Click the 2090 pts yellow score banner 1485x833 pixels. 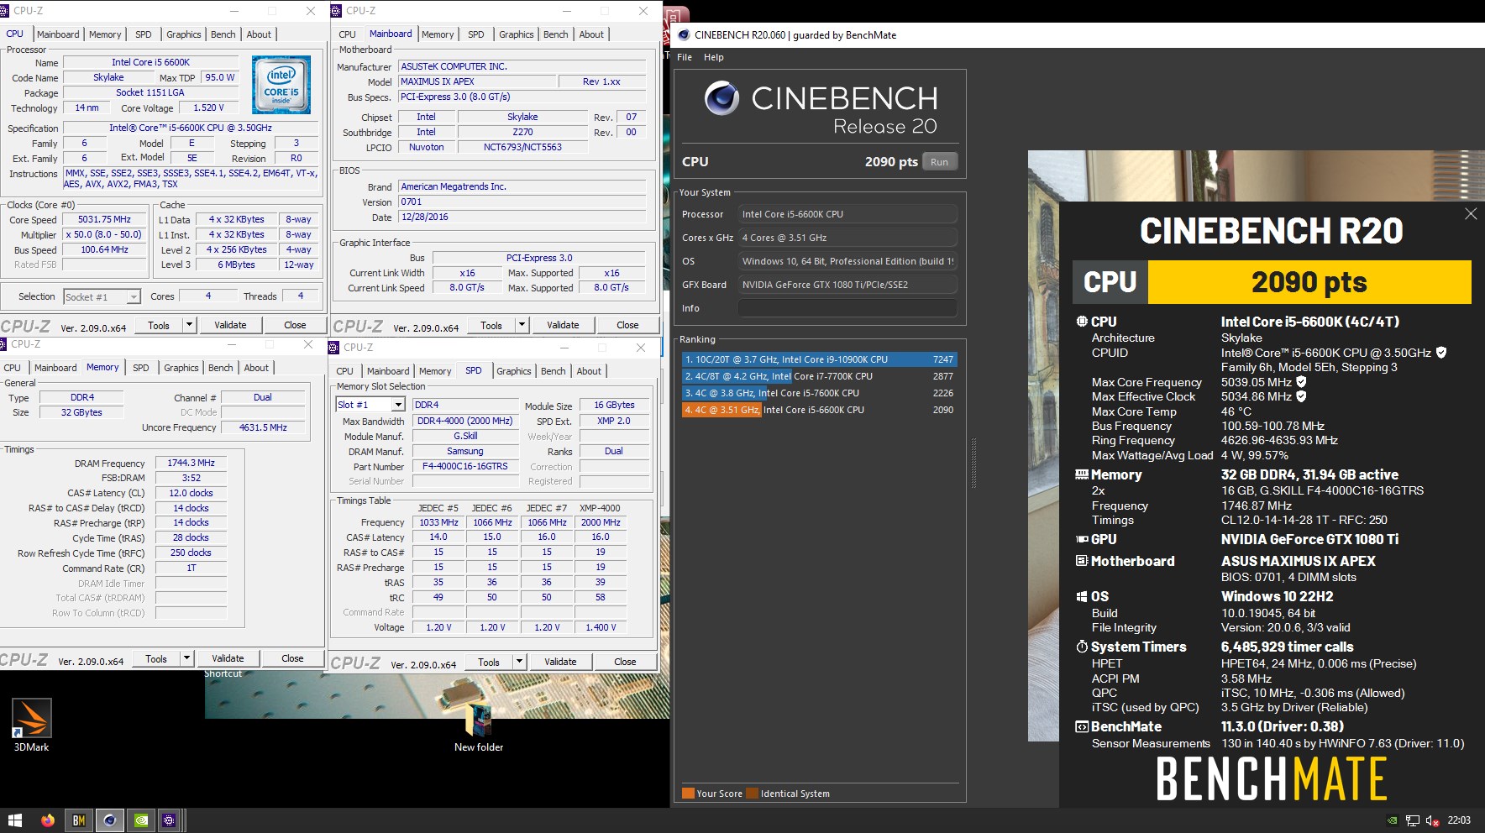(1309, 282)
